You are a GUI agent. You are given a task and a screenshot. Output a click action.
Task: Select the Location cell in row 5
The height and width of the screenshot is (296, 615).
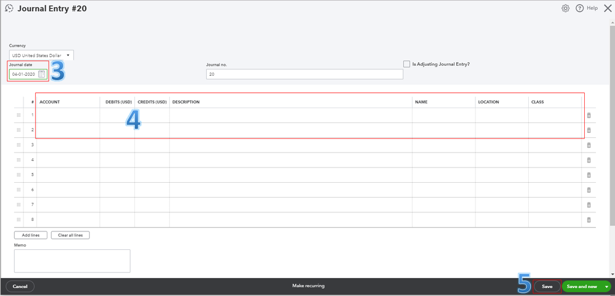(502, 175)
